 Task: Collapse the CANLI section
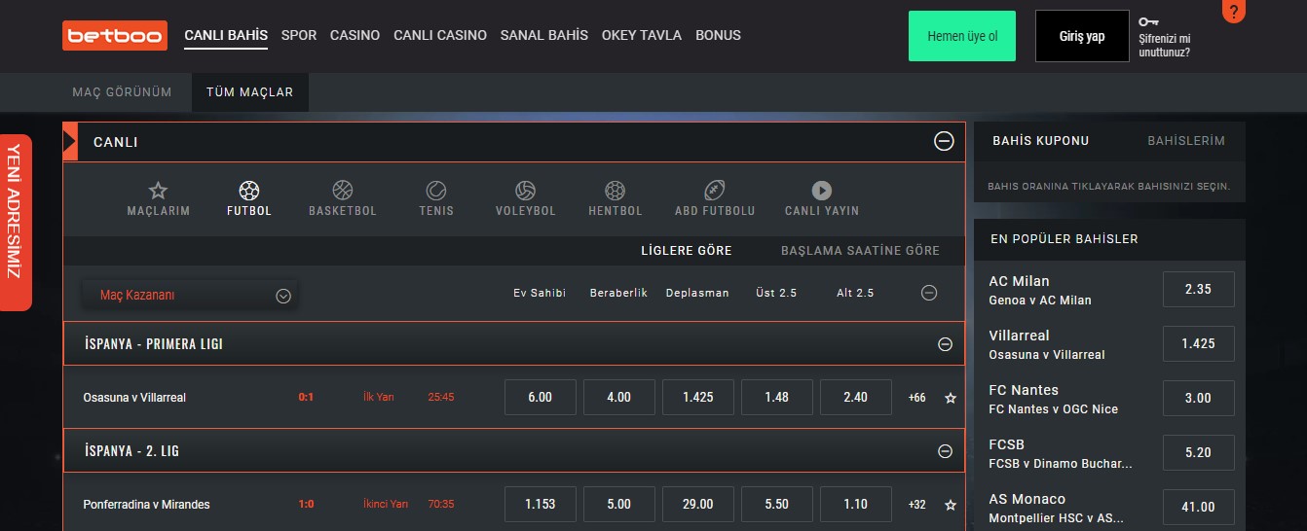[944, 142]
